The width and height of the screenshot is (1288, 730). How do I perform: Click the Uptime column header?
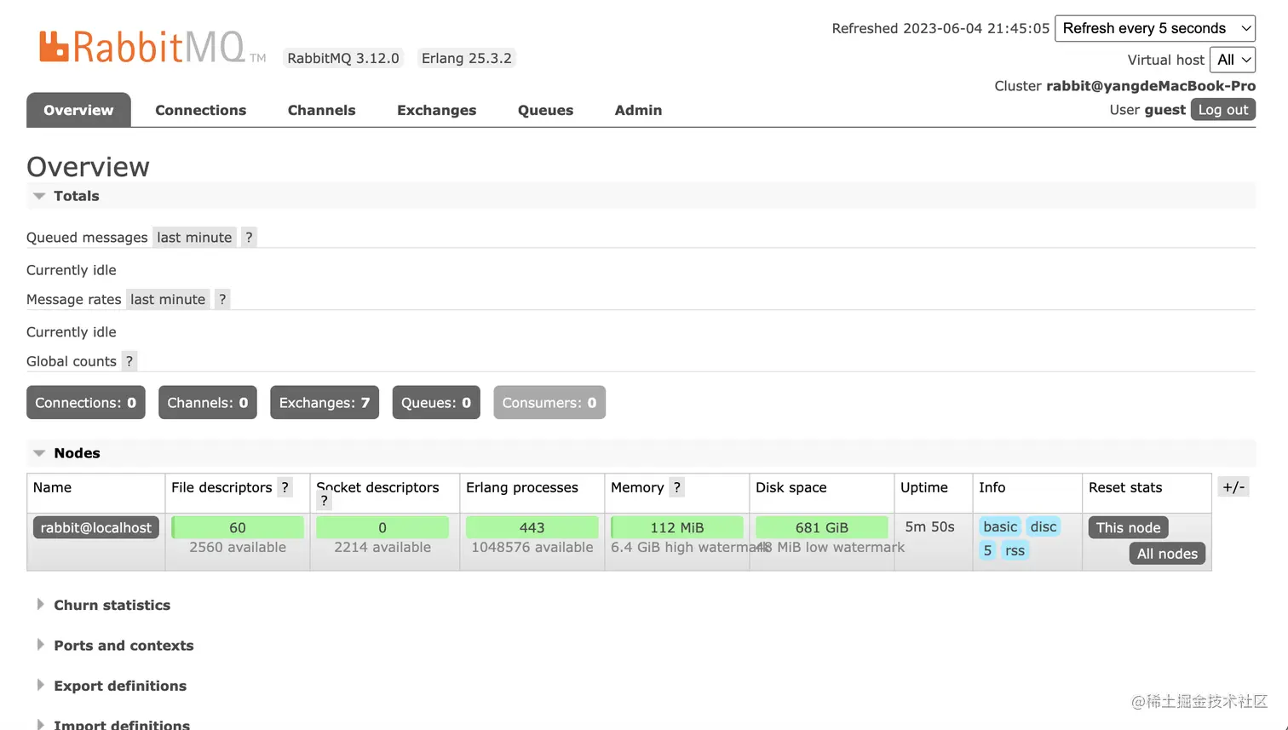[924, 487]
